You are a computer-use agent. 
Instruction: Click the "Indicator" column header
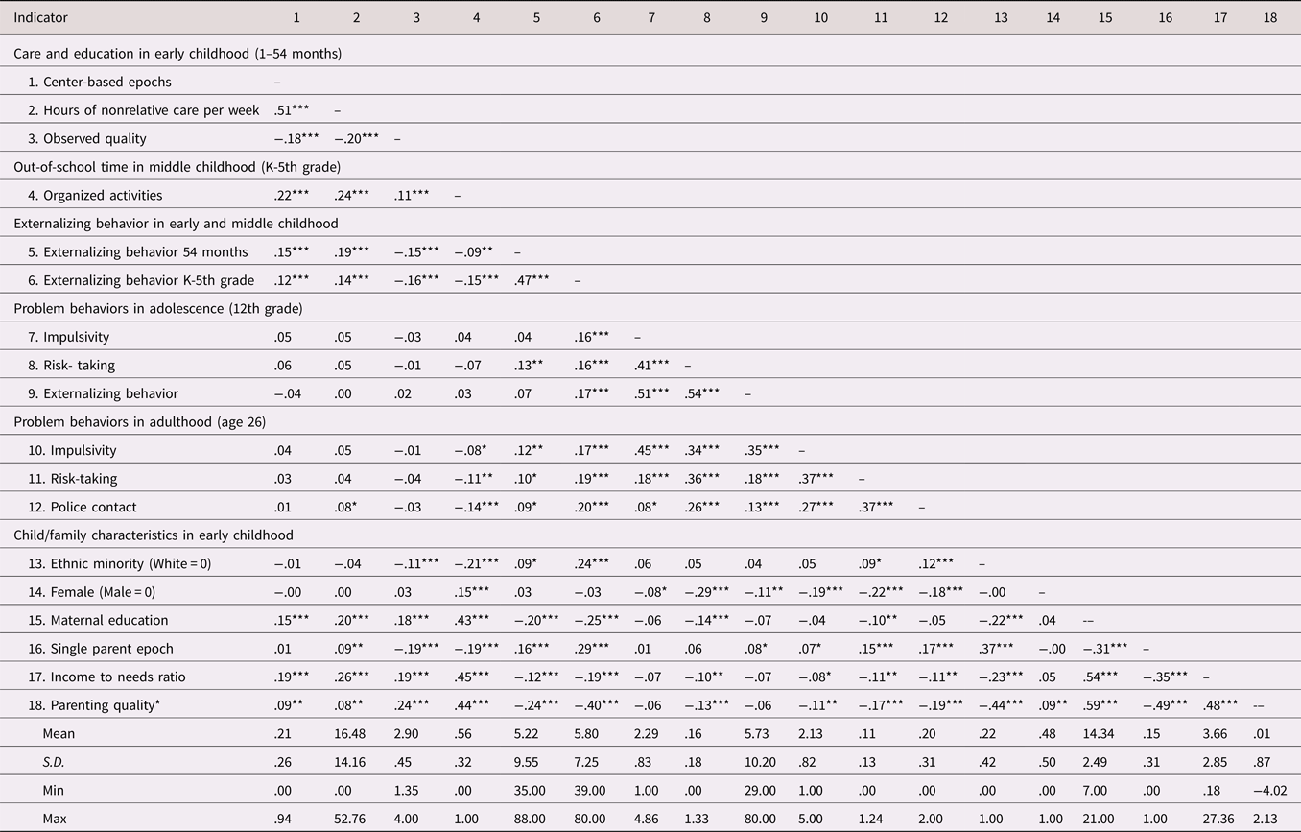(x=40, y=18)
